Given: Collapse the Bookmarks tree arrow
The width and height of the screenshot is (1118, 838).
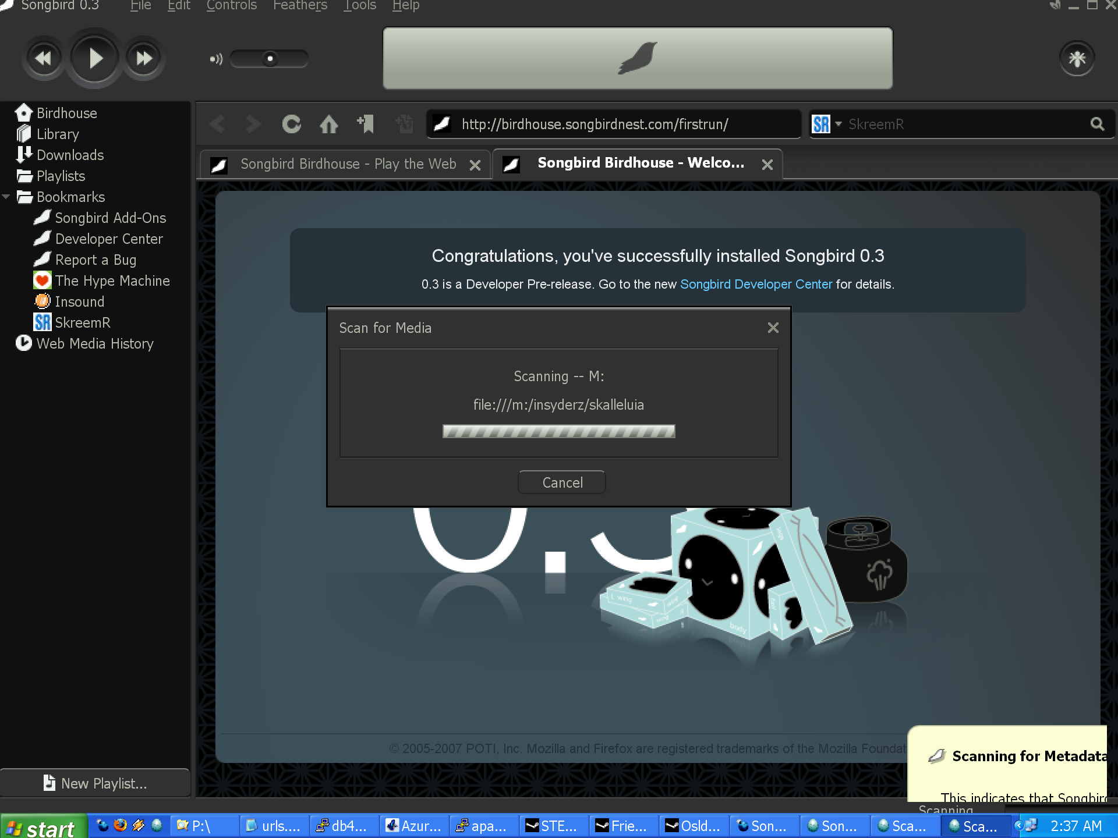Looking at the screenshot, I should click(6, 197).
